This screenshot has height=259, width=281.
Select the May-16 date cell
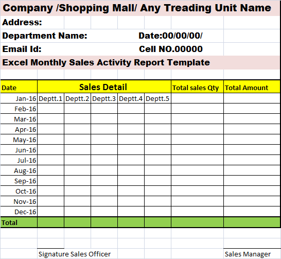point(19,140)
